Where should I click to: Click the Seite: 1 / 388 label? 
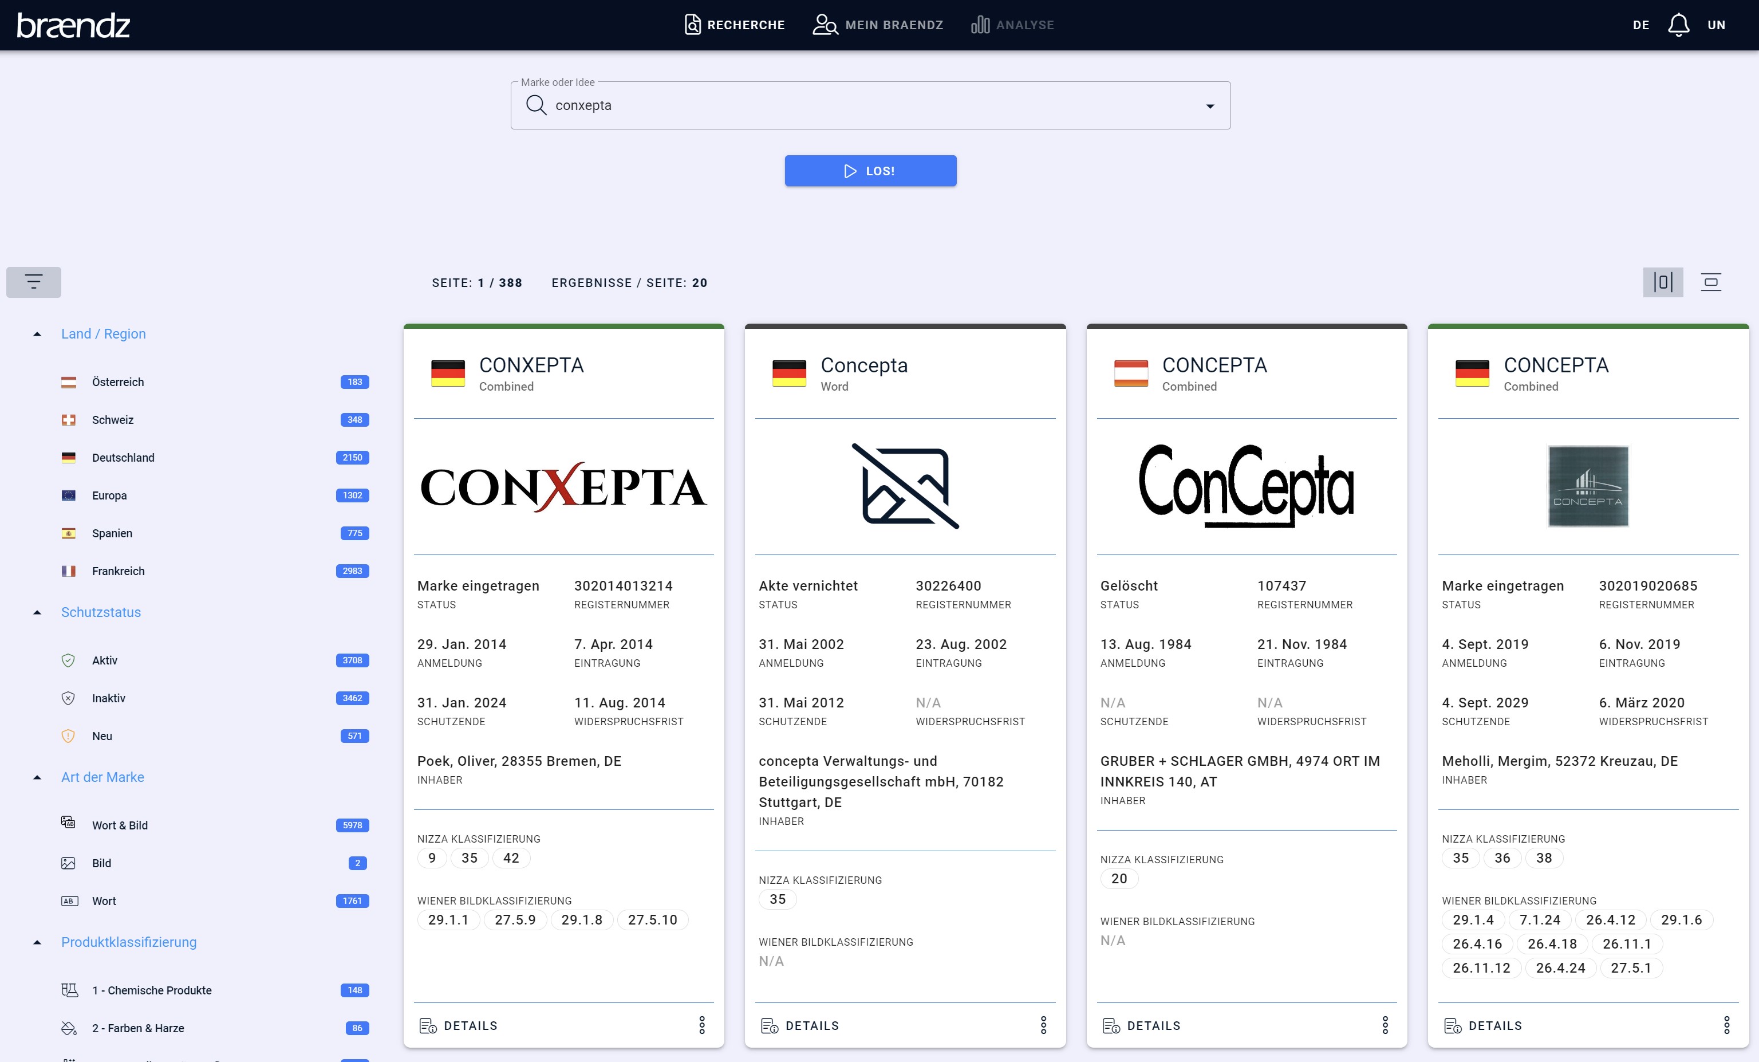[x=477, y=283]
